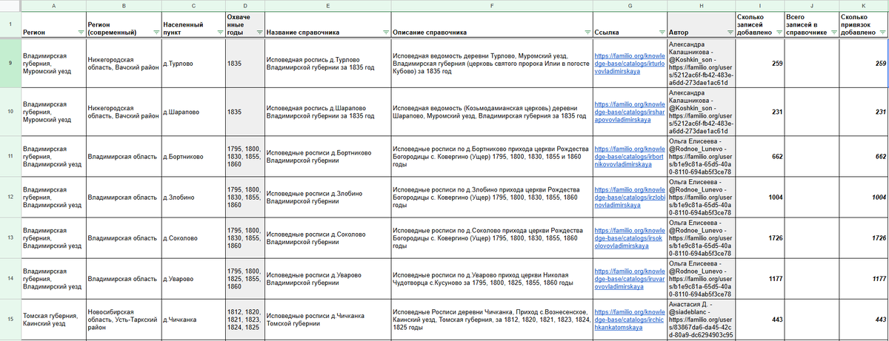Open the filter for Описание справочника column
Image resolution: width=889 pixels, height=341 pixels.
pos(586,33)
